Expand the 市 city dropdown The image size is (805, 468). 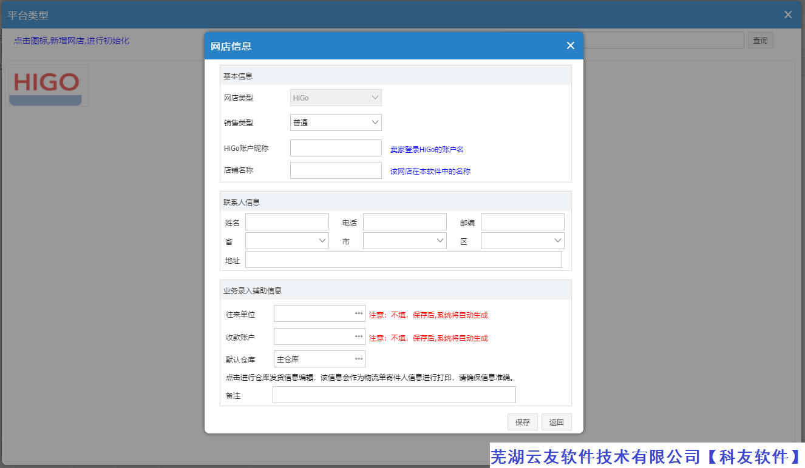[x=440, y=241]
